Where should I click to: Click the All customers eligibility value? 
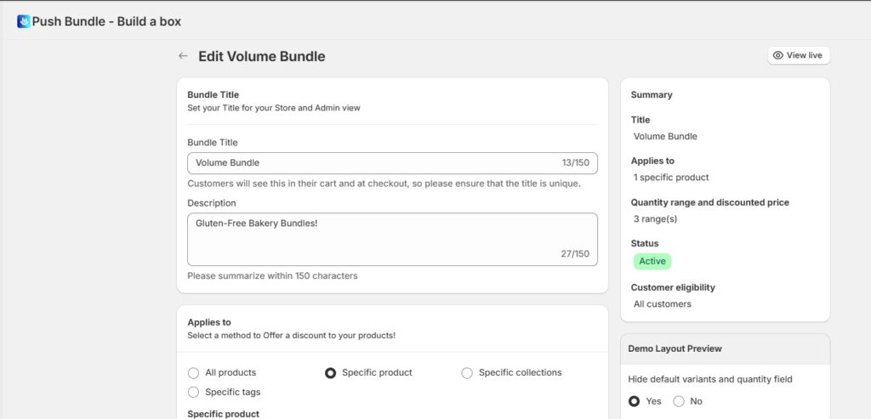point(663,304)
